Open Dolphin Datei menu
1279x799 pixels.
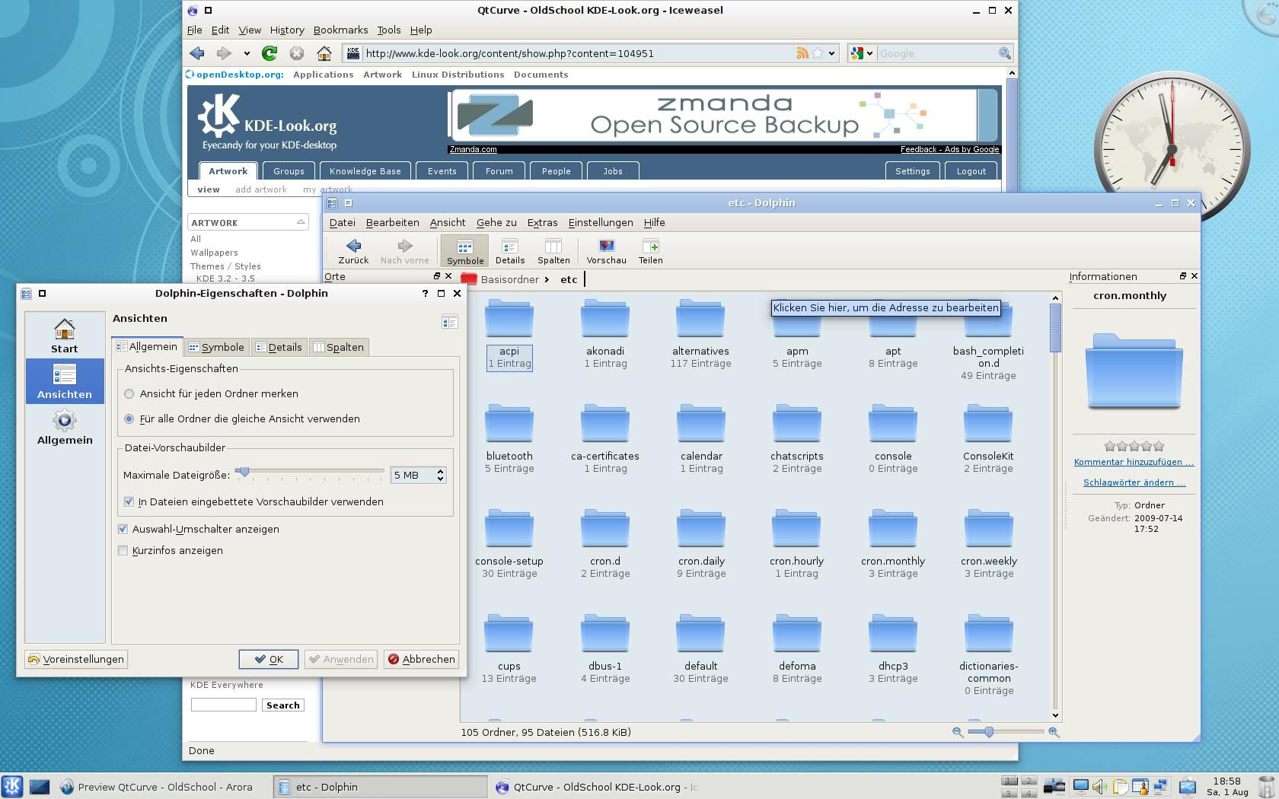(342, 222)
